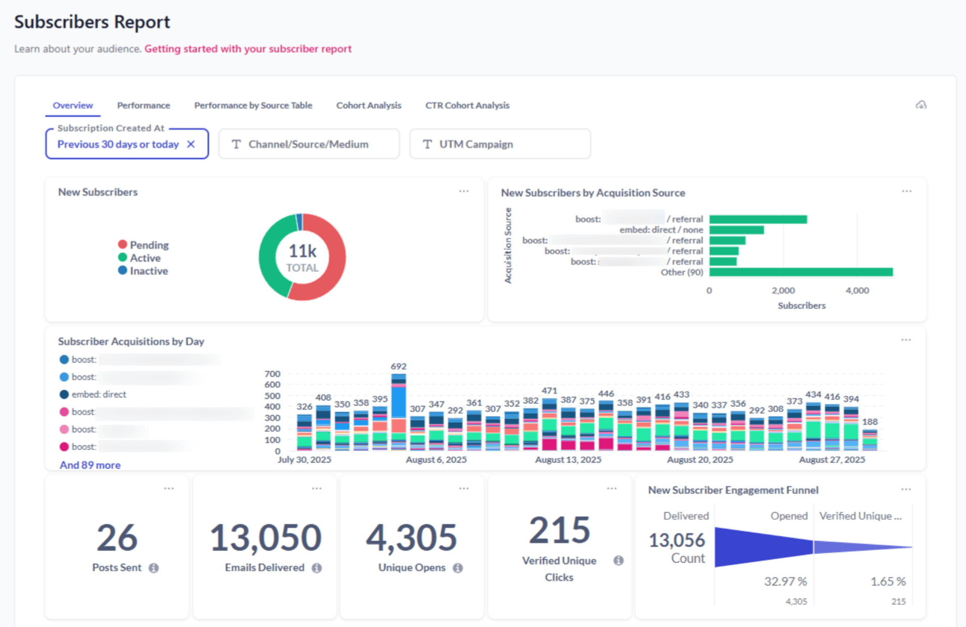The height and width of the screenshot is (627, 966).
Task: Click the download report icon top right
Action: point(921,105)
